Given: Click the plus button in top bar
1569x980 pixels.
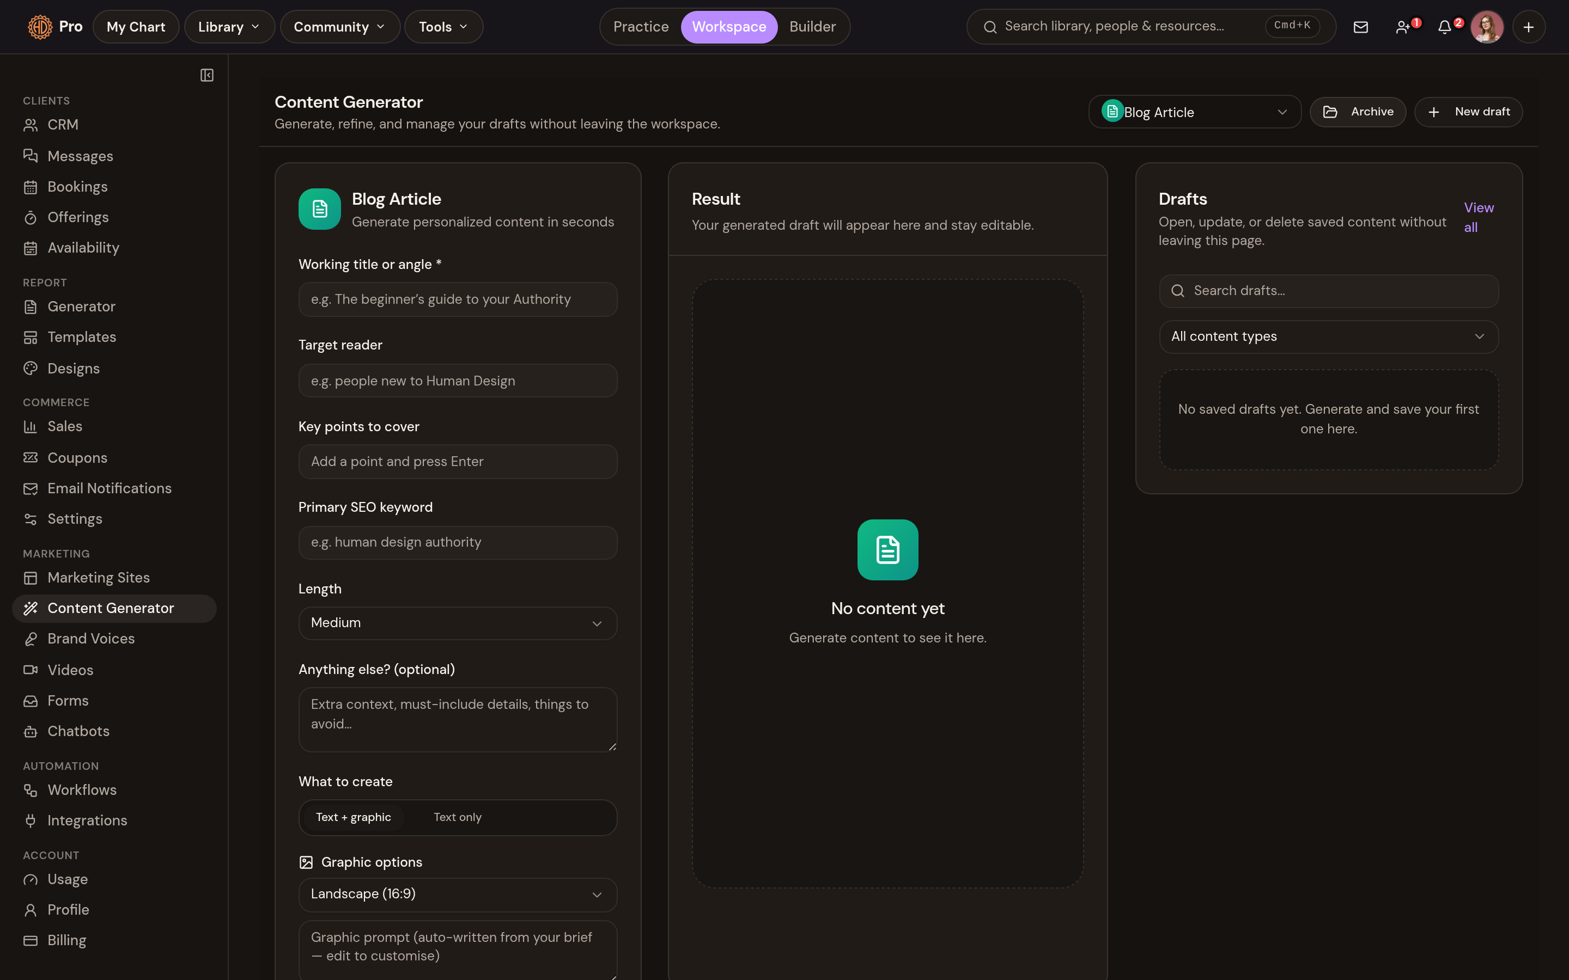Looking at the screenshot, I should pos(1529,27).
